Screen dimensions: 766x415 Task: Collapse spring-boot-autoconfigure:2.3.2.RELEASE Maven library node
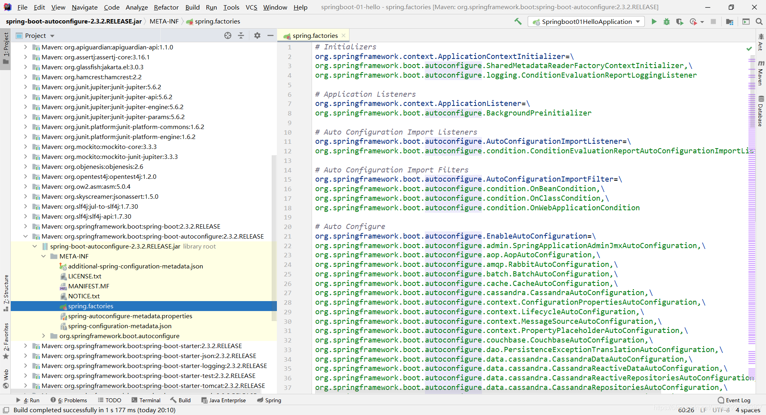point(26,236)
